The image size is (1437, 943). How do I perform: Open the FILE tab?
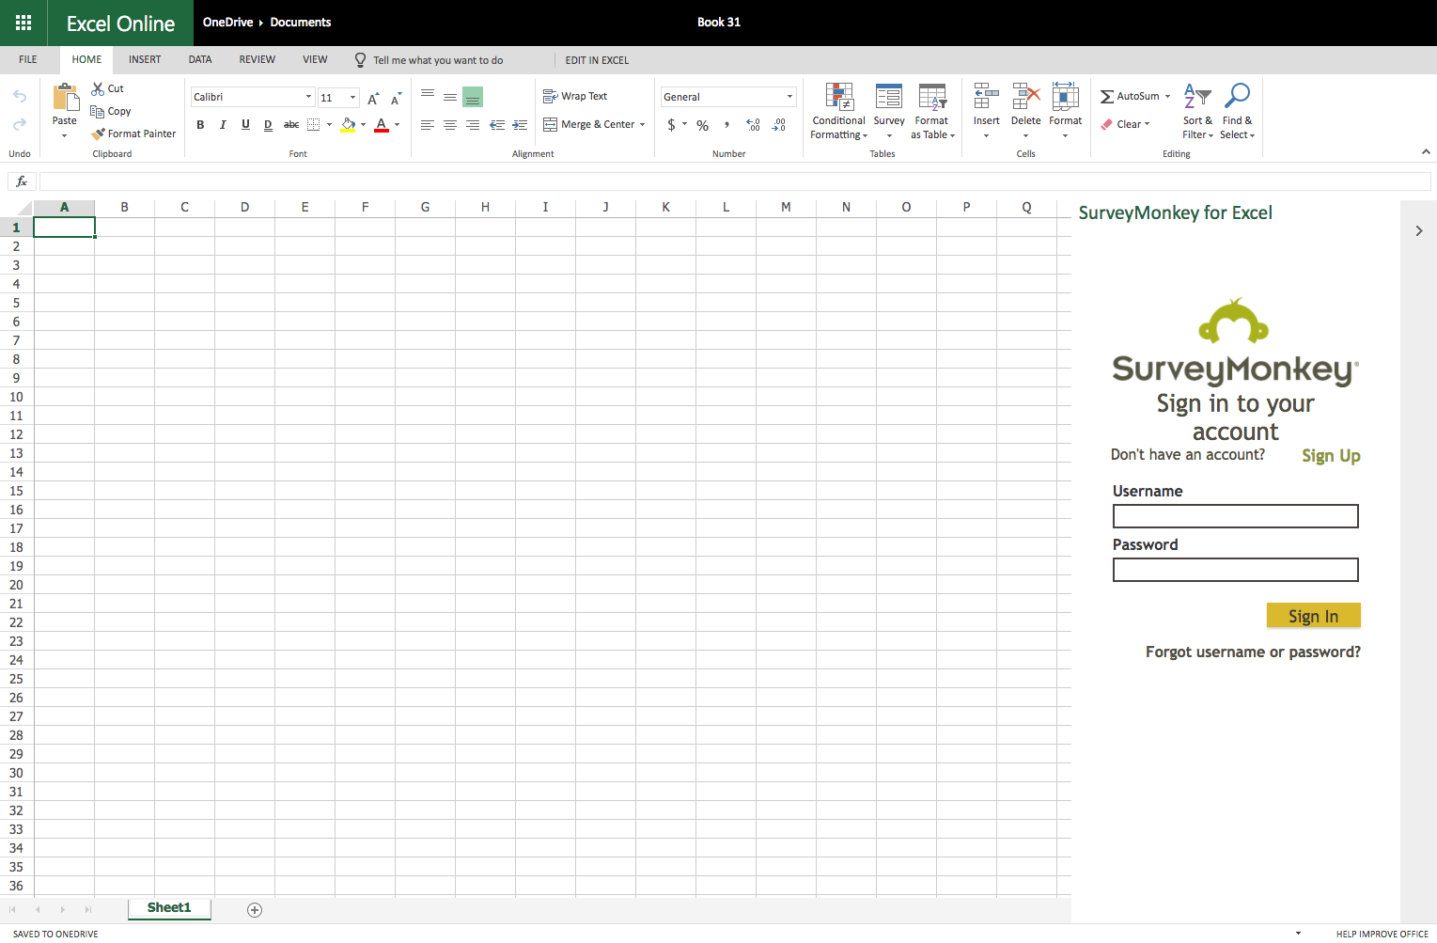click(28, 59)
